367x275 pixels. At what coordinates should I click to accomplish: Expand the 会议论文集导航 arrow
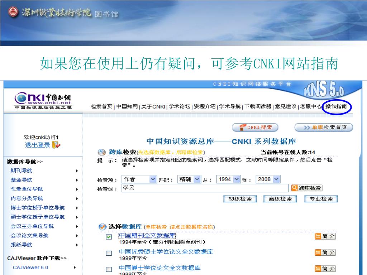click(77, 236)
